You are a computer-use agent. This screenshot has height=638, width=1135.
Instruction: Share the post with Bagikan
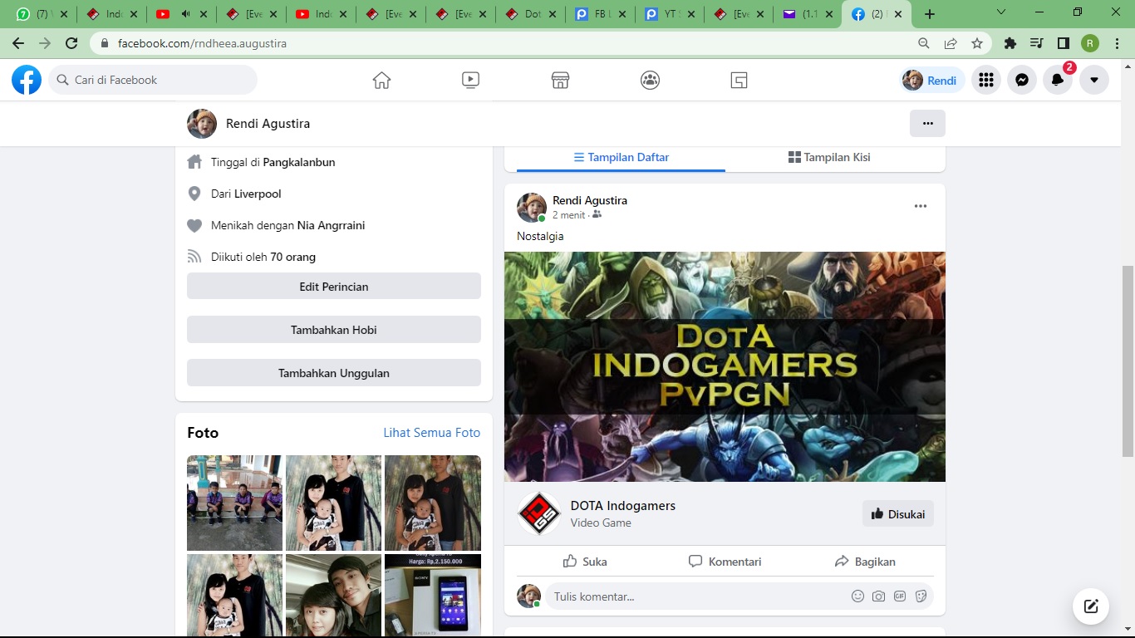[x=864, y=562]
